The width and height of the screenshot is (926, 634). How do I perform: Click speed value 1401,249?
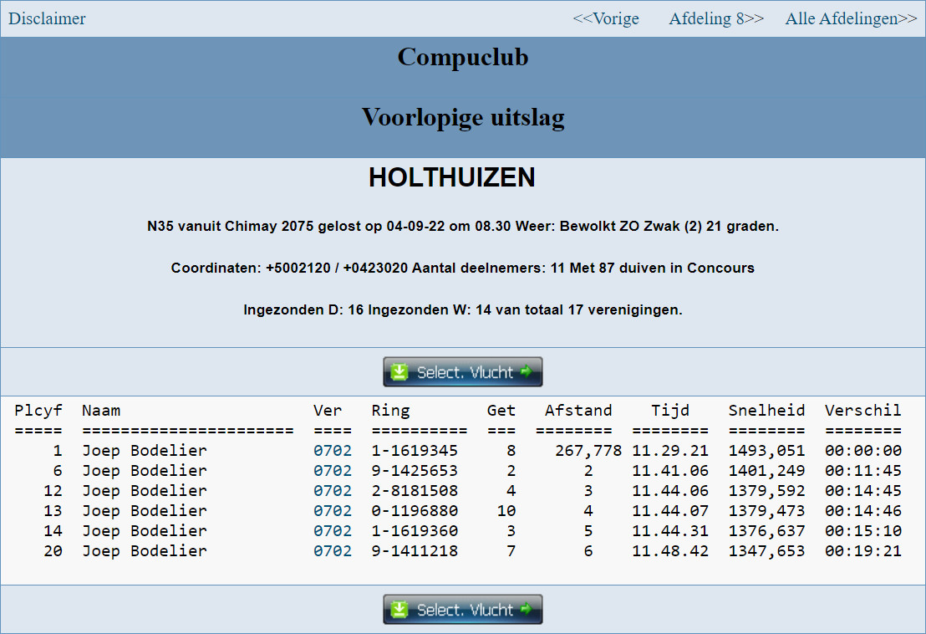[766, 471]
